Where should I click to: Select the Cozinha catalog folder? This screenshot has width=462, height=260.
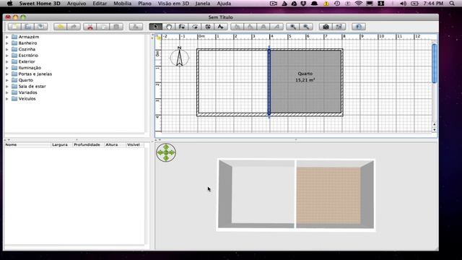tap(27, 49)
